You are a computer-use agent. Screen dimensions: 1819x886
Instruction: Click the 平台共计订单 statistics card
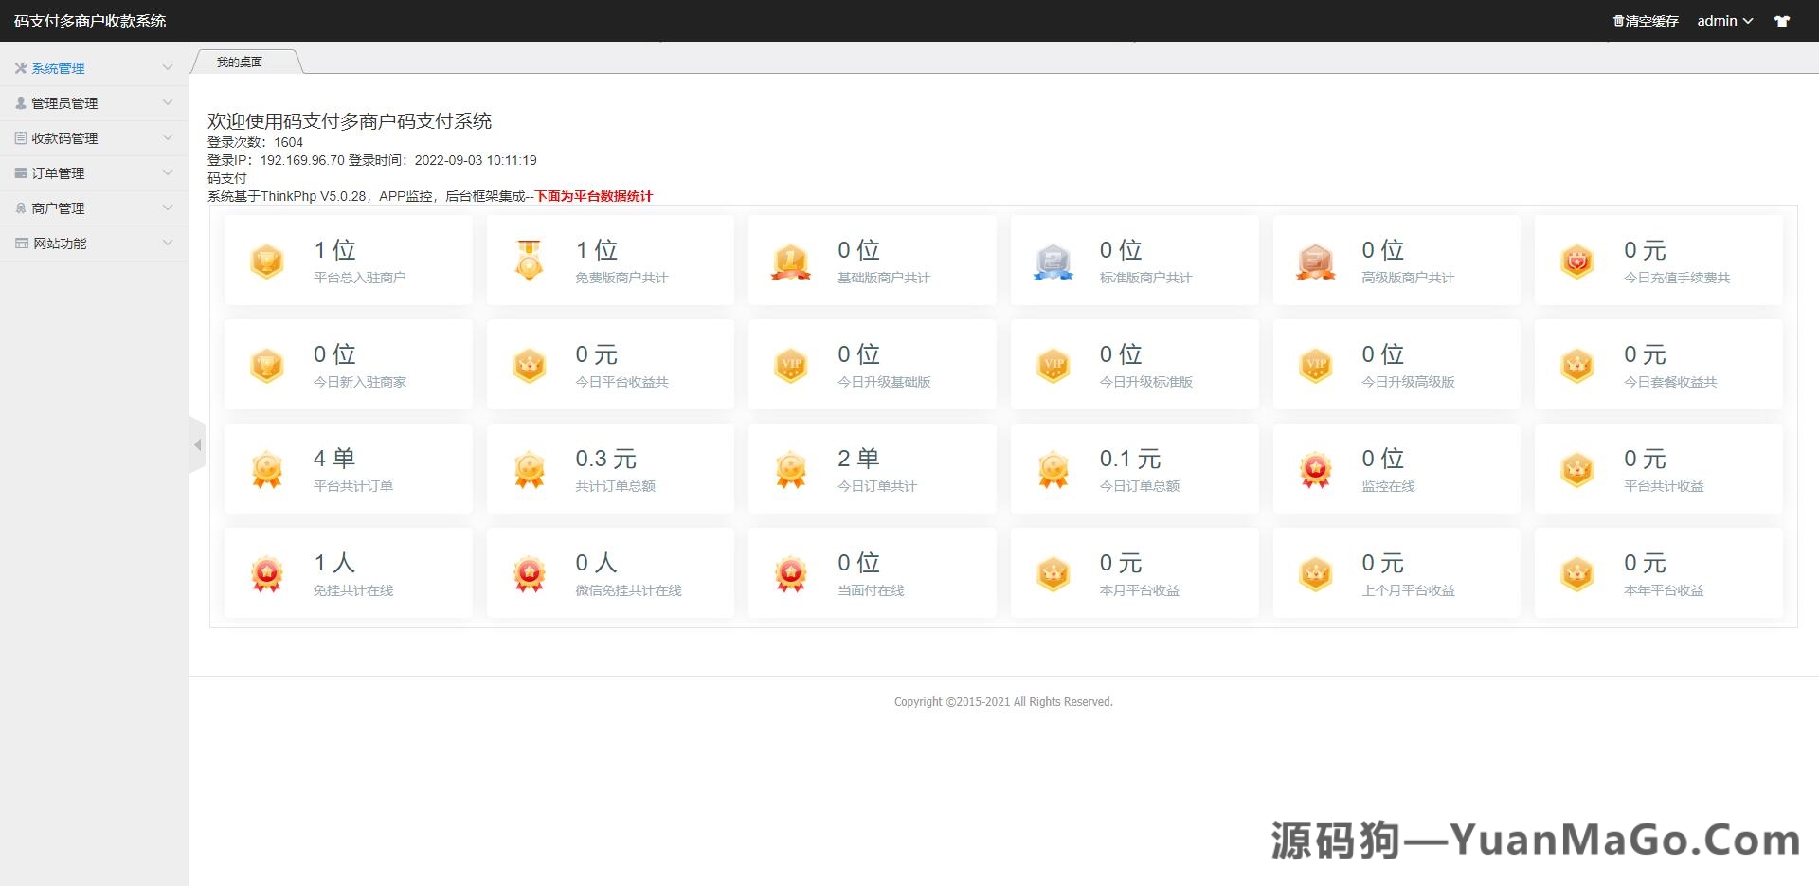pos(348,468)
